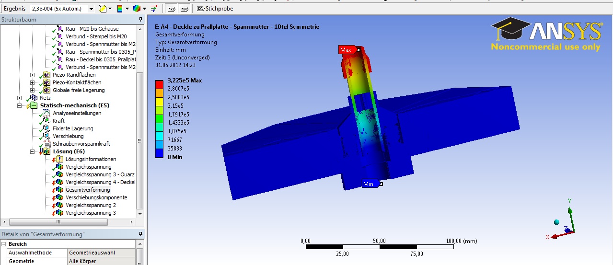The width and height of the screenshot is (613, 265).
Task: Select the Analyseeinstellungen tree item
Action: click(77, 113)
